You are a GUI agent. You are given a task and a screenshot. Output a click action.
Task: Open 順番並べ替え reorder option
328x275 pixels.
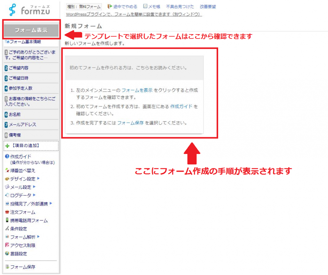22,171
